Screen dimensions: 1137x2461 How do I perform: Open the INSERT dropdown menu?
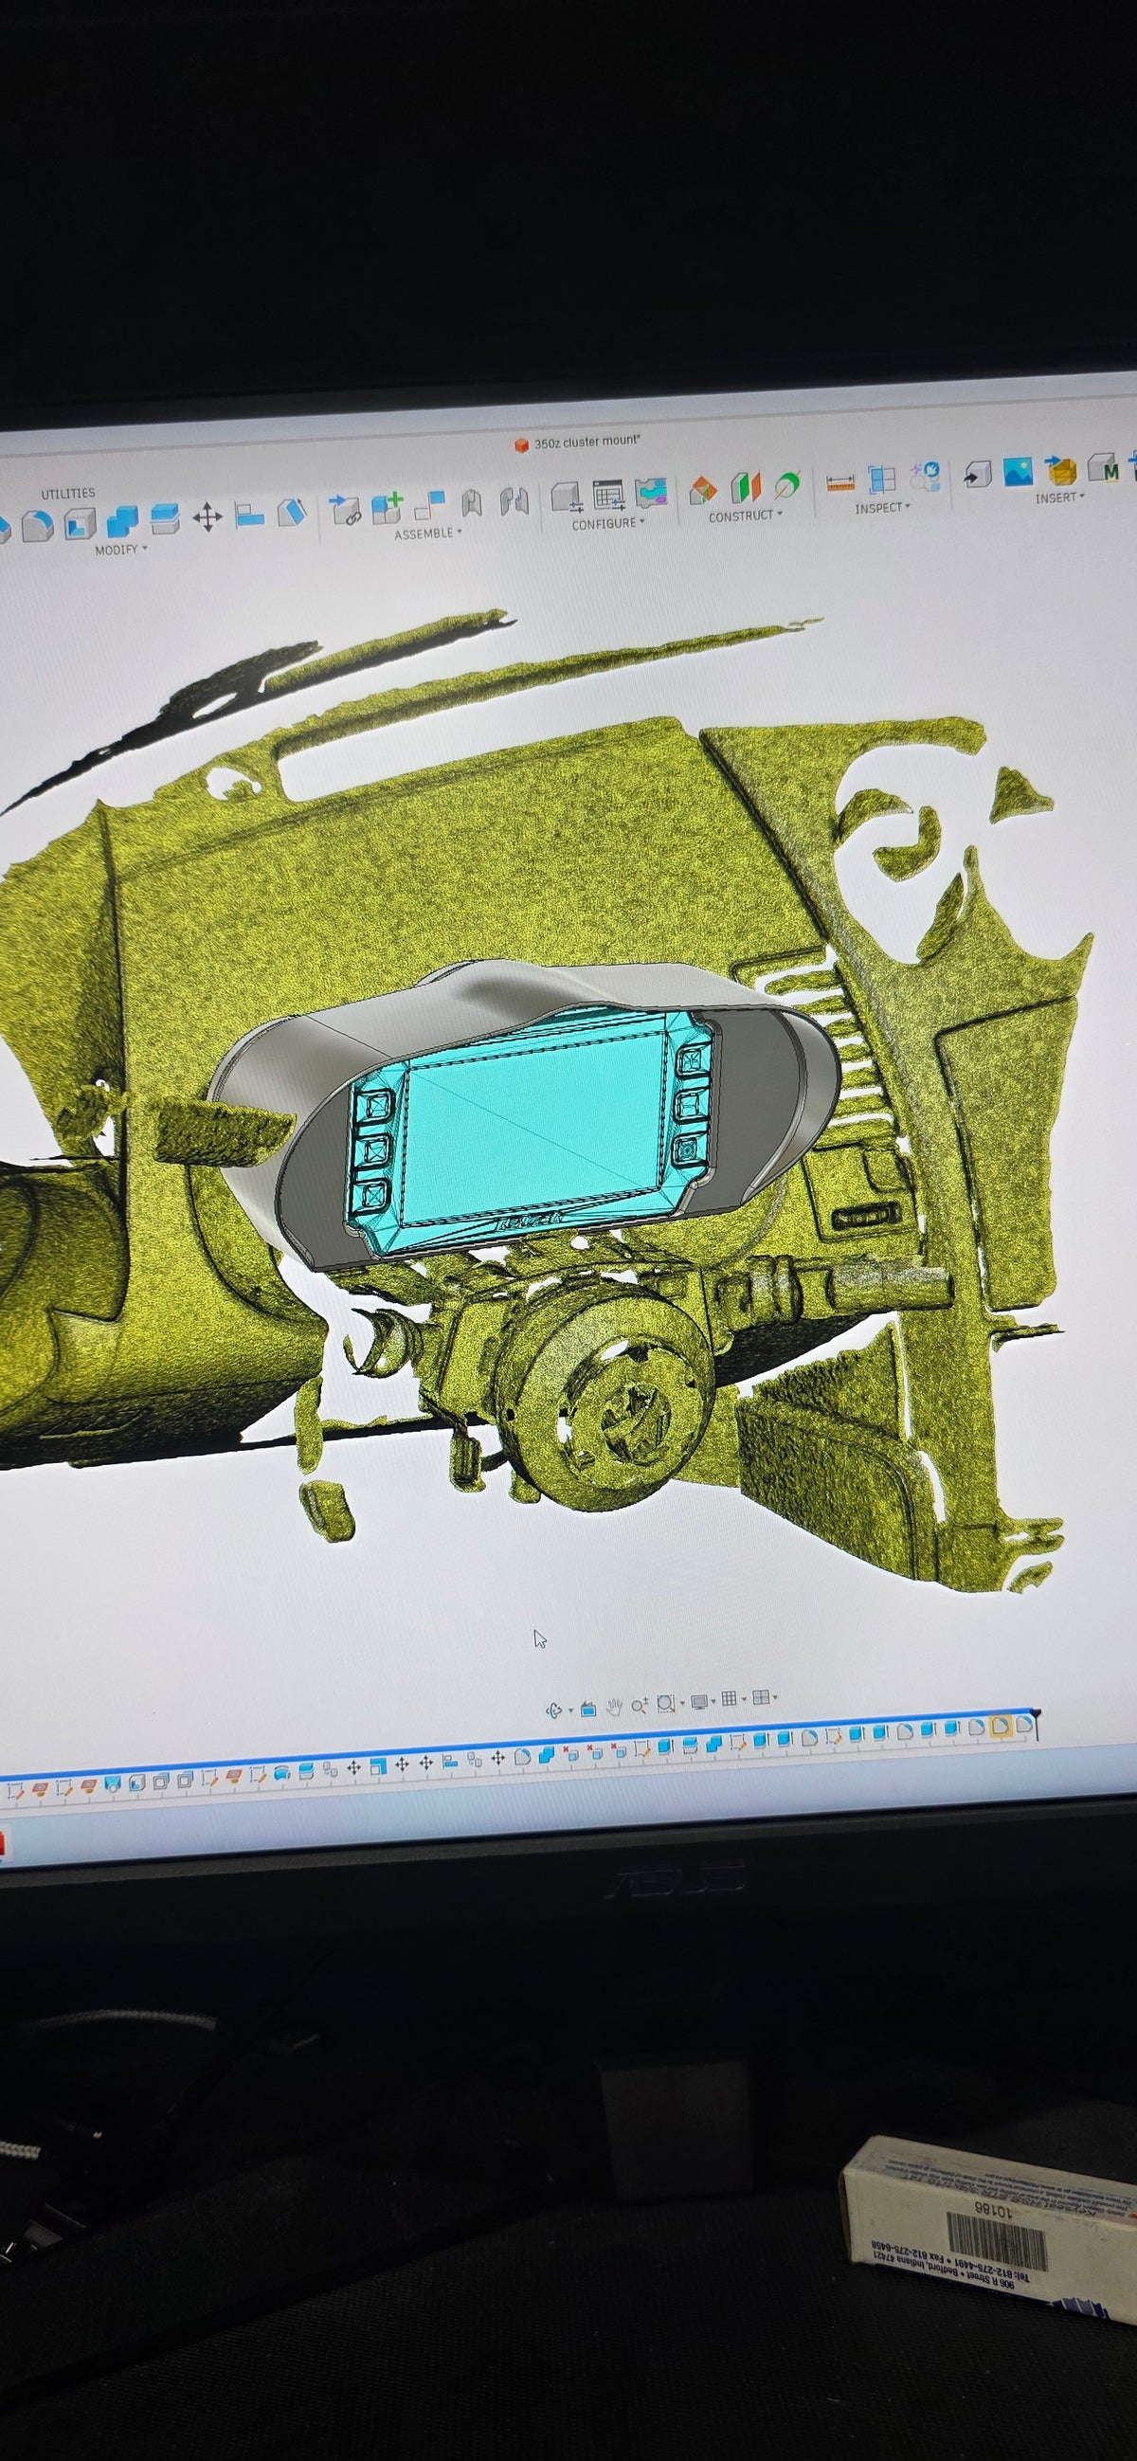[1058, 498]
